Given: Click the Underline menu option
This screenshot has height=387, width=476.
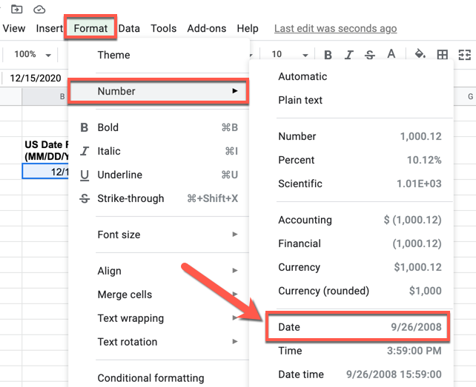Looking at the screenshot, I should 120,175.
